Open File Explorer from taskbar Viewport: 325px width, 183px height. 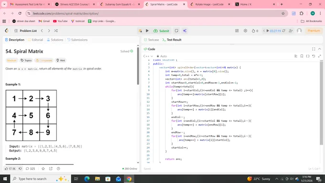(97, 179)
